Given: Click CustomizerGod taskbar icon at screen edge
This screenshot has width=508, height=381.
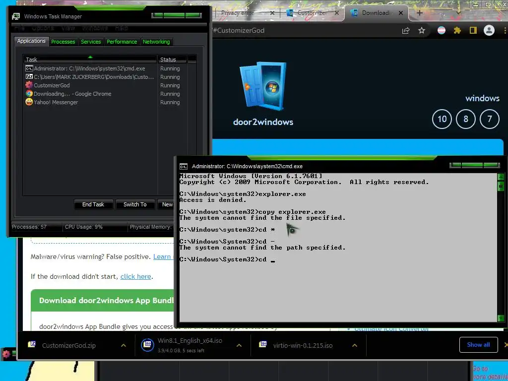Looking at the screenshot, I should [x=6, y=354].
